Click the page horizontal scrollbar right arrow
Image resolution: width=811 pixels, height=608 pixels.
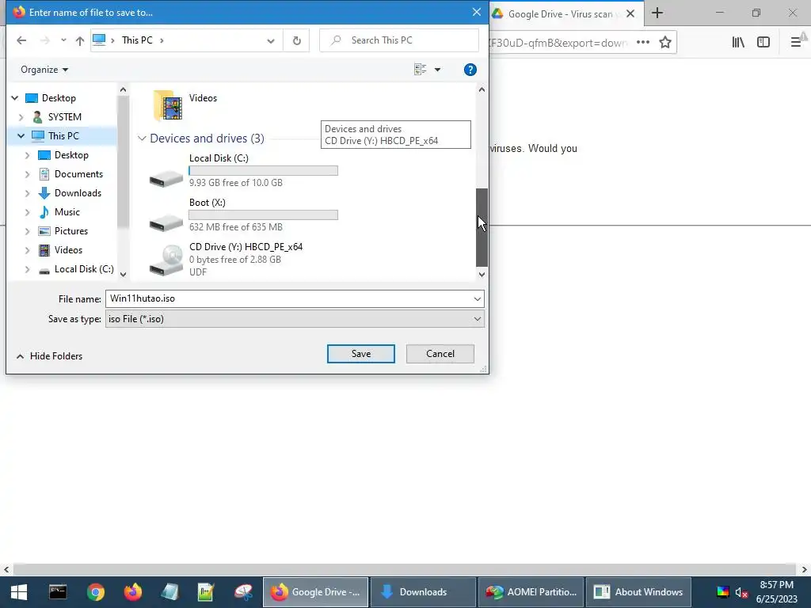coord(805,570)
